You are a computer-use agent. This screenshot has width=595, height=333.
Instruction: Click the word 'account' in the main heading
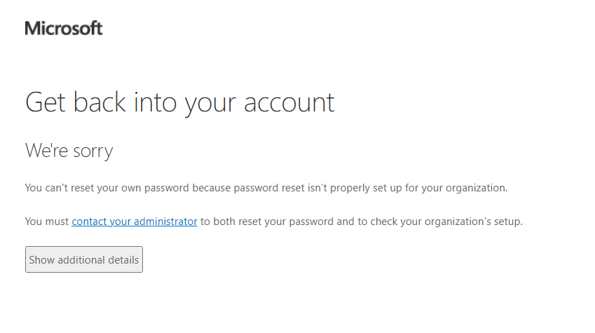[x=289, y=103]
